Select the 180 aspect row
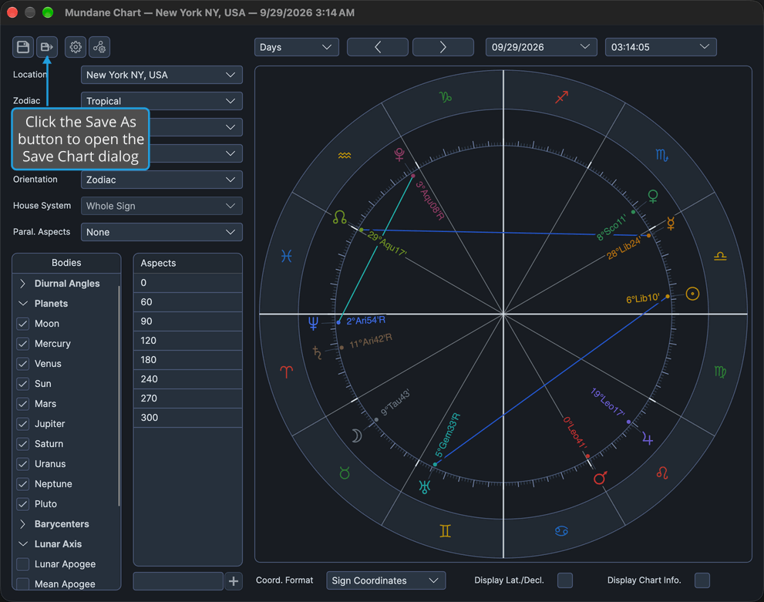This screenshot has width=764, height=602. (188, 360)
